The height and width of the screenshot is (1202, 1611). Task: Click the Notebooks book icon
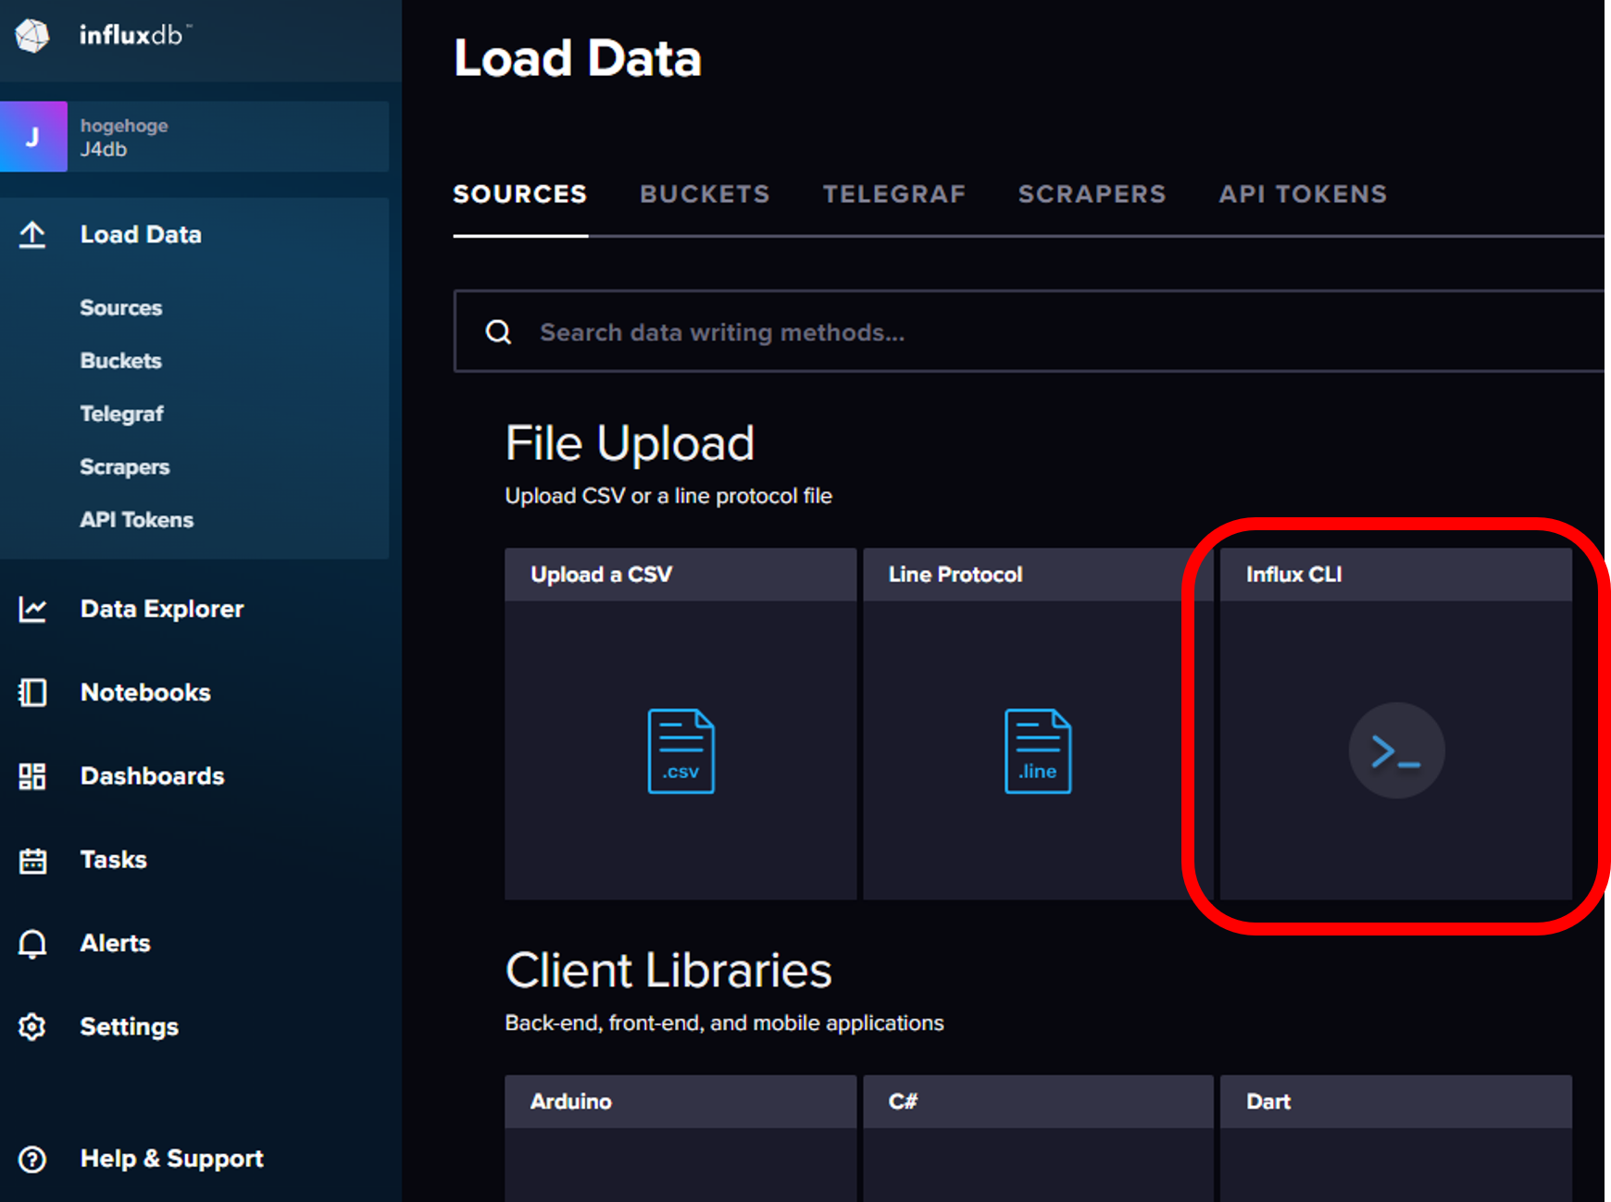point(32,692)
